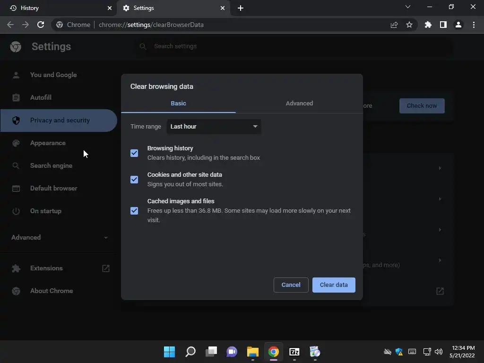Image resolution: width=484 pixels, height=363 pixels.
Task: Open the rightmost pinned taskbar app
Action: coord(315,352)
